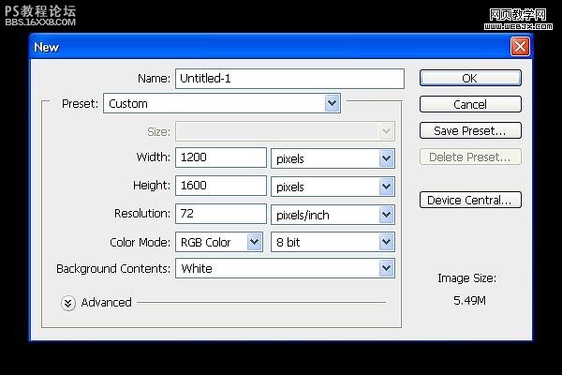
Task: Click the Background Contents label
Action: tap(113, 269)
